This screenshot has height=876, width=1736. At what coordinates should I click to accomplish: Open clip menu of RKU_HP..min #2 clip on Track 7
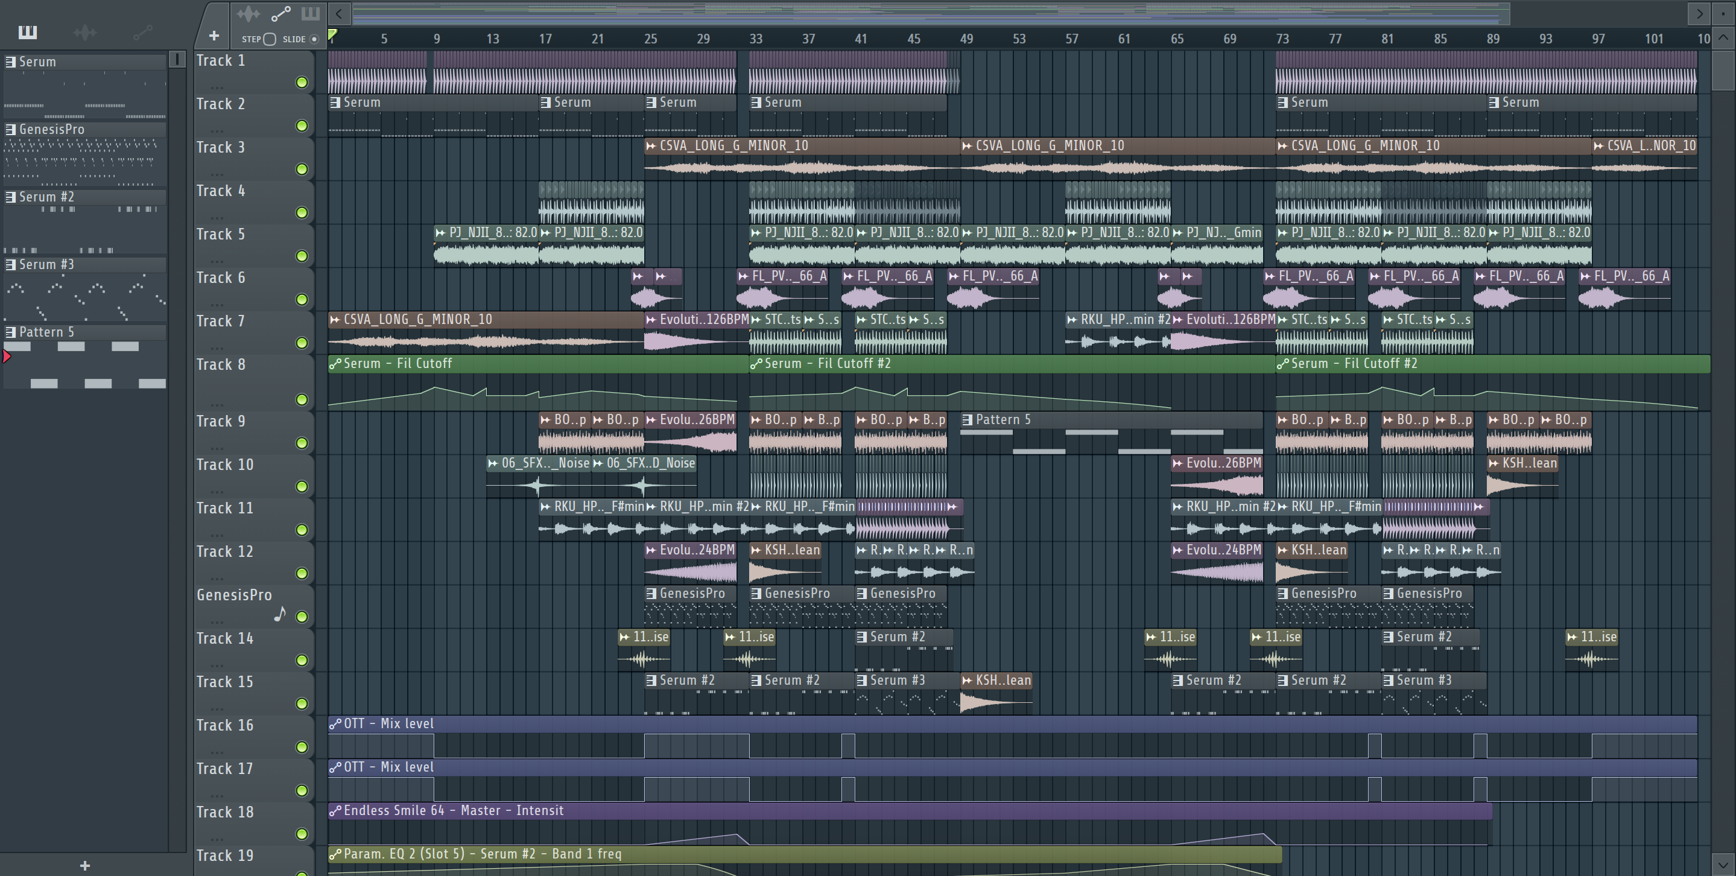1072,319
